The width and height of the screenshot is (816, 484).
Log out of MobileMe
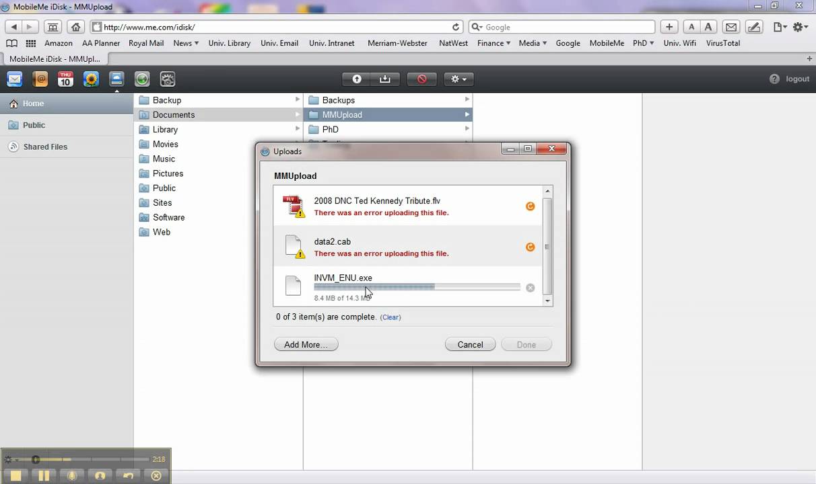click(798, 79)
